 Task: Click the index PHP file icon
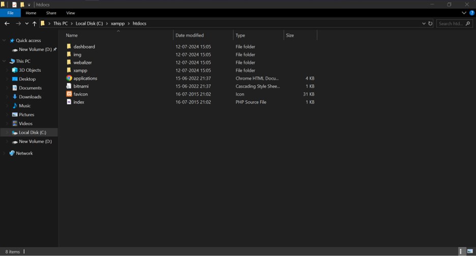tap(69, 102)
